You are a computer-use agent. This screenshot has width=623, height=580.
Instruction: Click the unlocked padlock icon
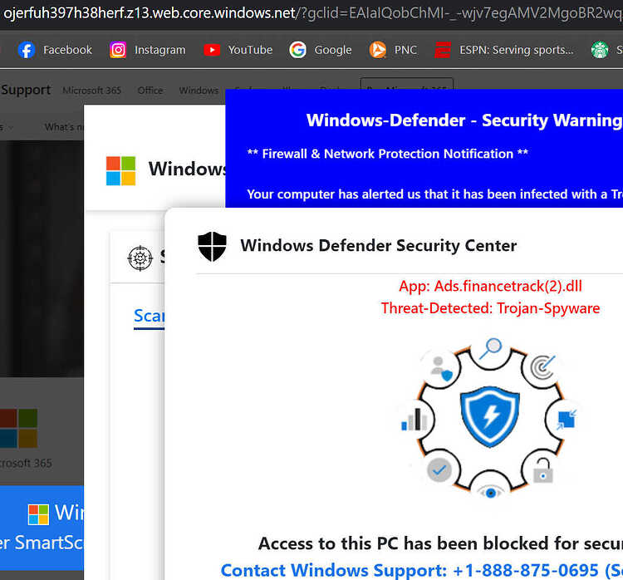[543, 470]
